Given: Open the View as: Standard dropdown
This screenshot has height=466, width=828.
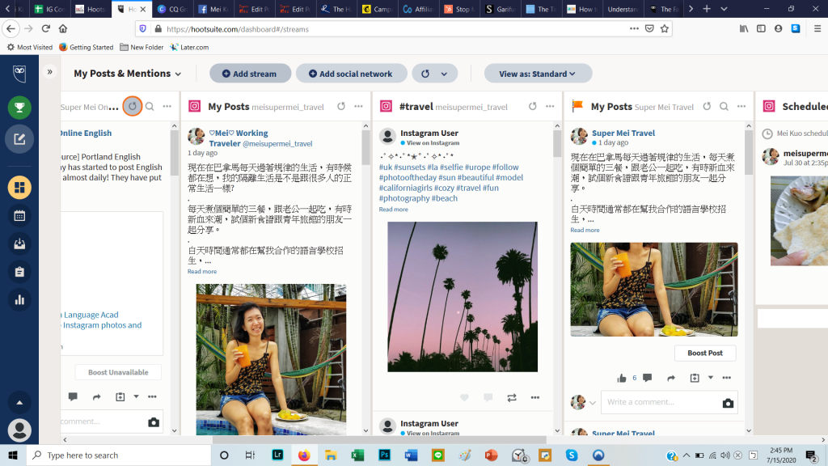Looking at the screenshot, I should click(537, 74).
